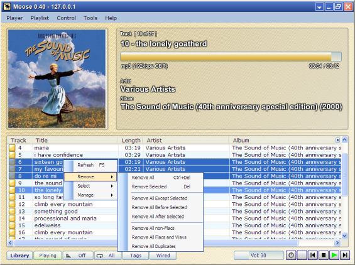Click the Moose app icon in title bar
This screenshot has width=355, height=265.
coord(6,6)
